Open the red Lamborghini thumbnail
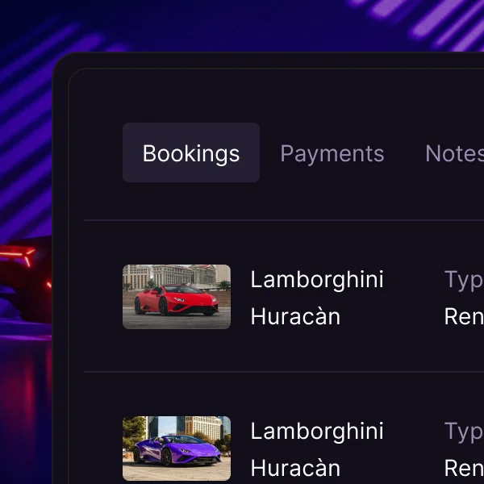 [x=177, y=297]
